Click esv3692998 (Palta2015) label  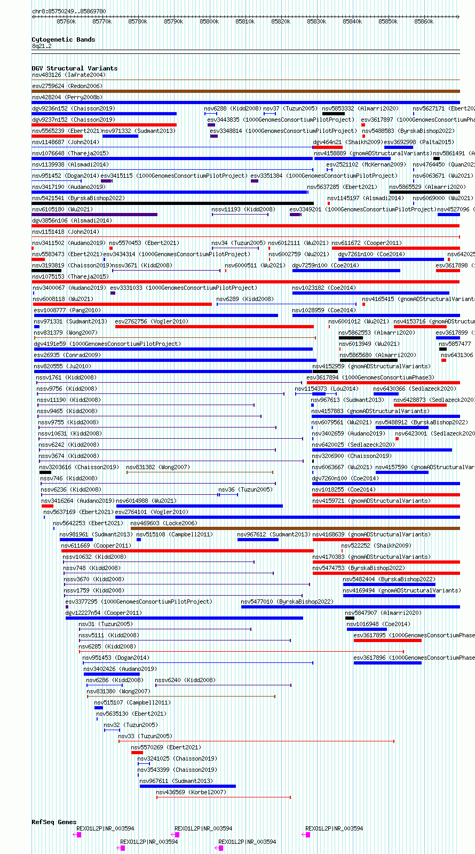(419, 143)
